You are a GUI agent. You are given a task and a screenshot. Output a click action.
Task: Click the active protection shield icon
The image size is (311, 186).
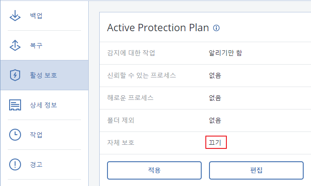pos(15,75)
